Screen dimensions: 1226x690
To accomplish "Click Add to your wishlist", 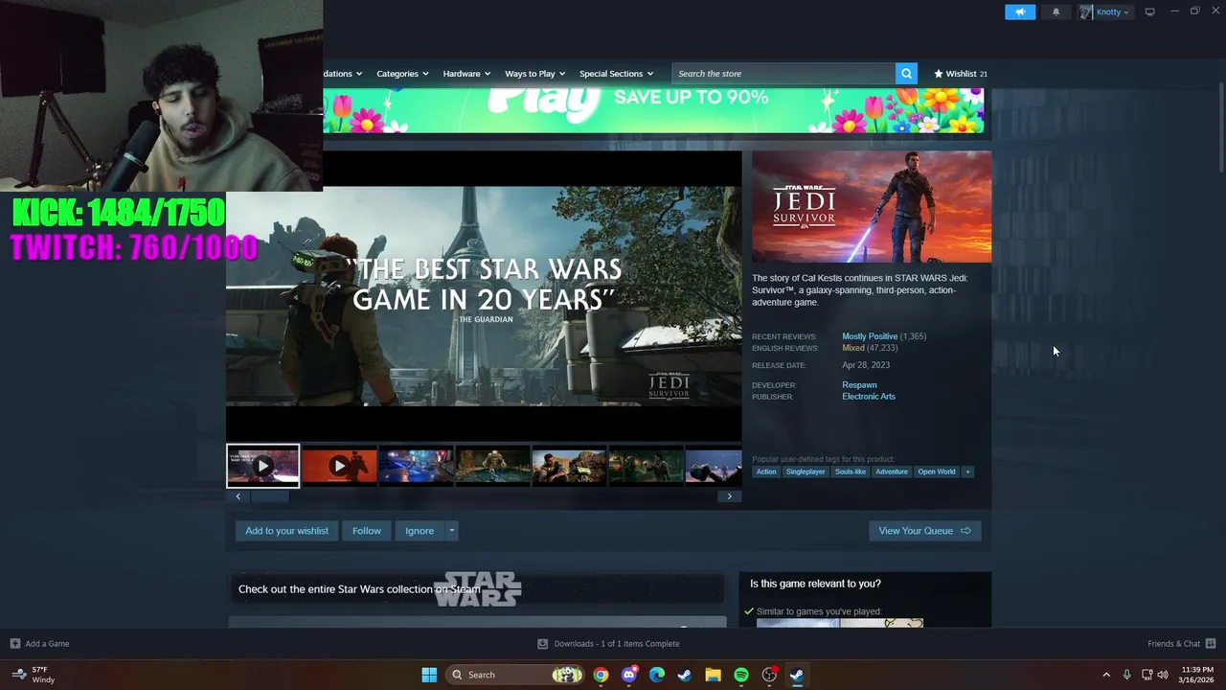I will [x=286, y=531].
